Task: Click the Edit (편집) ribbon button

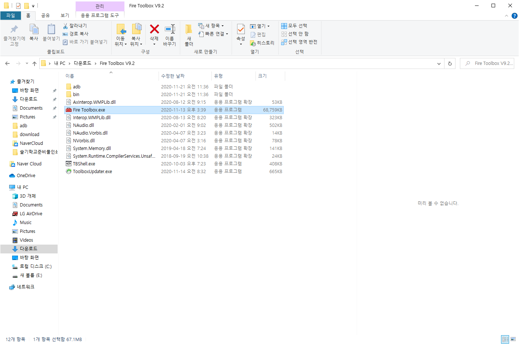Action: [x=258, y=34]
